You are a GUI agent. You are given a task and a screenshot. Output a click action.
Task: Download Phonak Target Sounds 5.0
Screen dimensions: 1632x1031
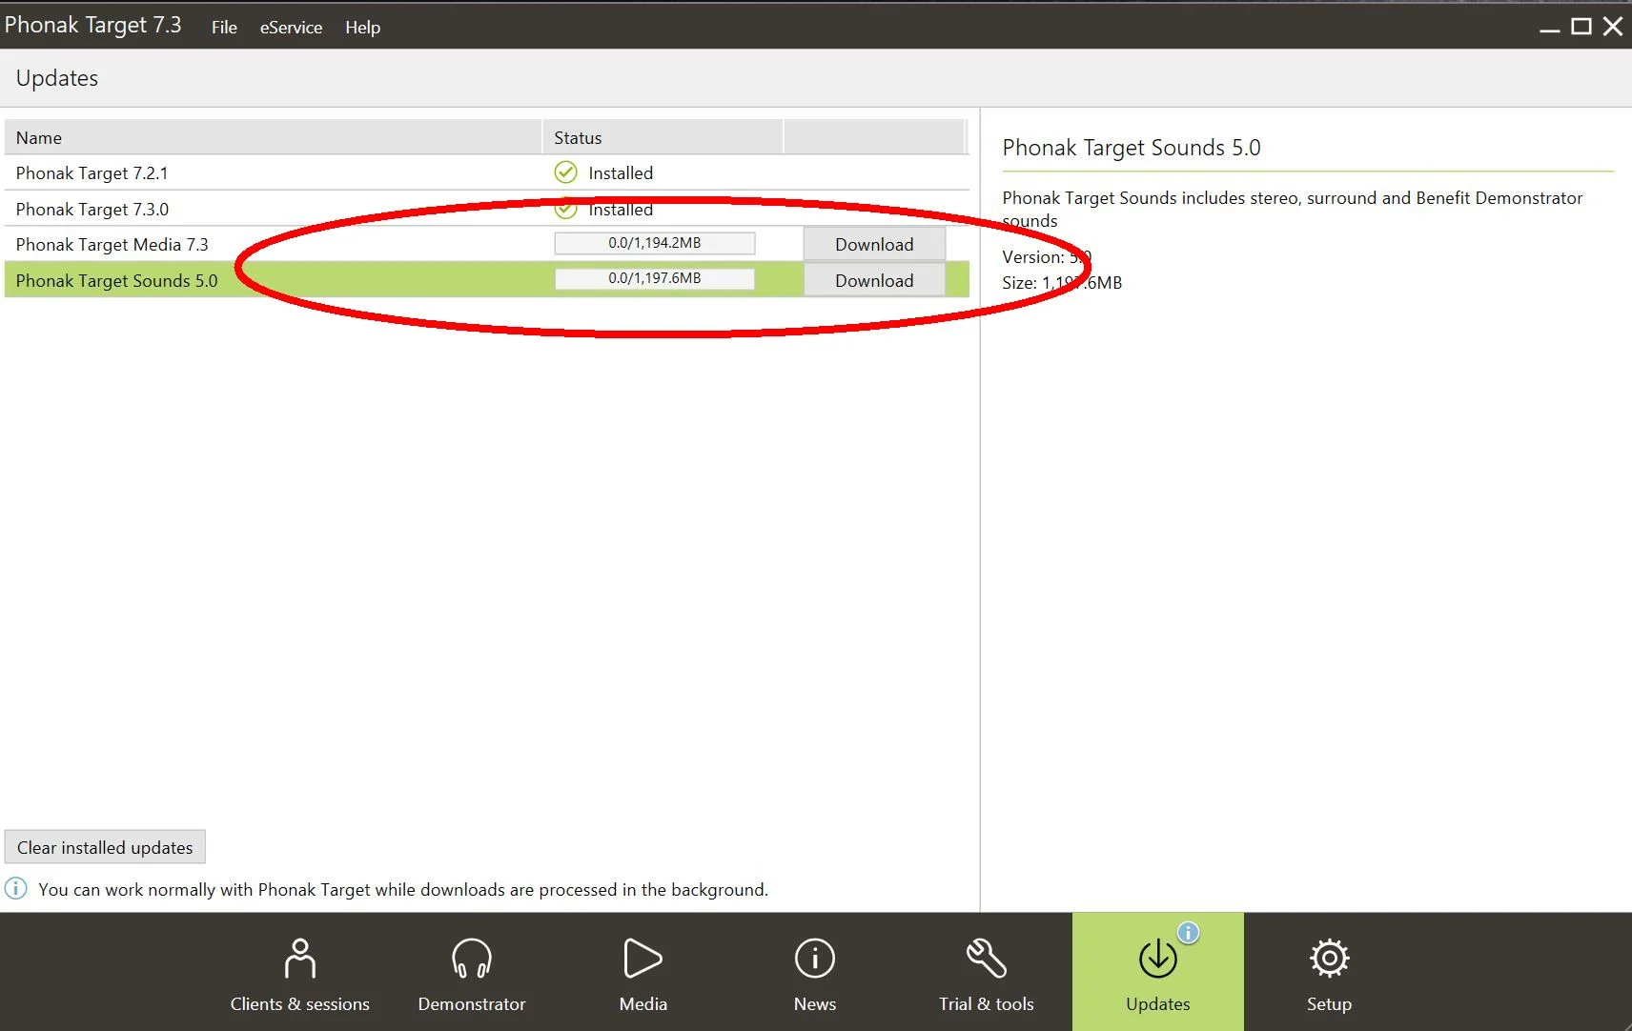(874, 280)
